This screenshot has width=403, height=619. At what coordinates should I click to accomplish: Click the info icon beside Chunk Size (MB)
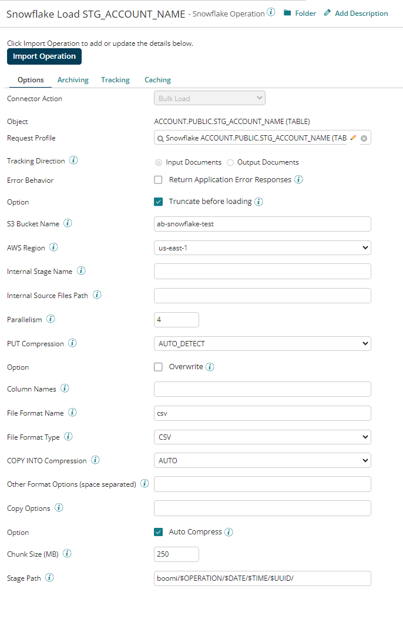(x=68, y=554)
